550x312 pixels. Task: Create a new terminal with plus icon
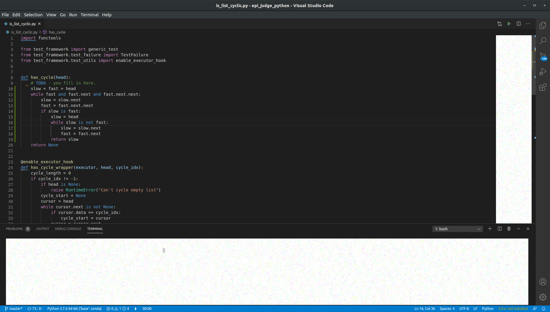pos(489,229)
